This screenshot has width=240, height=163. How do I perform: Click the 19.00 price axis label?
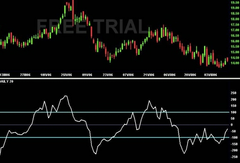[x=235, y=8]
